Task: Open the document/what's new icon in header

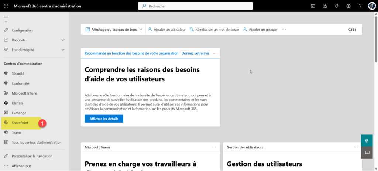Action: [x=325, y=6]
